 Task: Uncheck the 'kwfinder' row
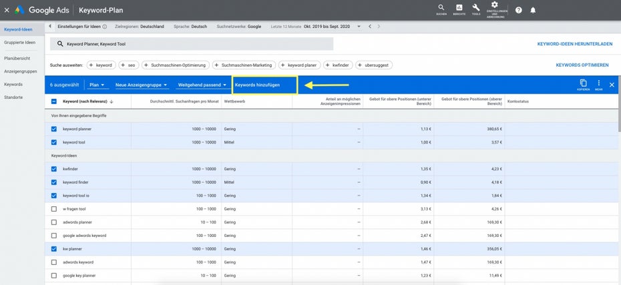tap(54, 169)
